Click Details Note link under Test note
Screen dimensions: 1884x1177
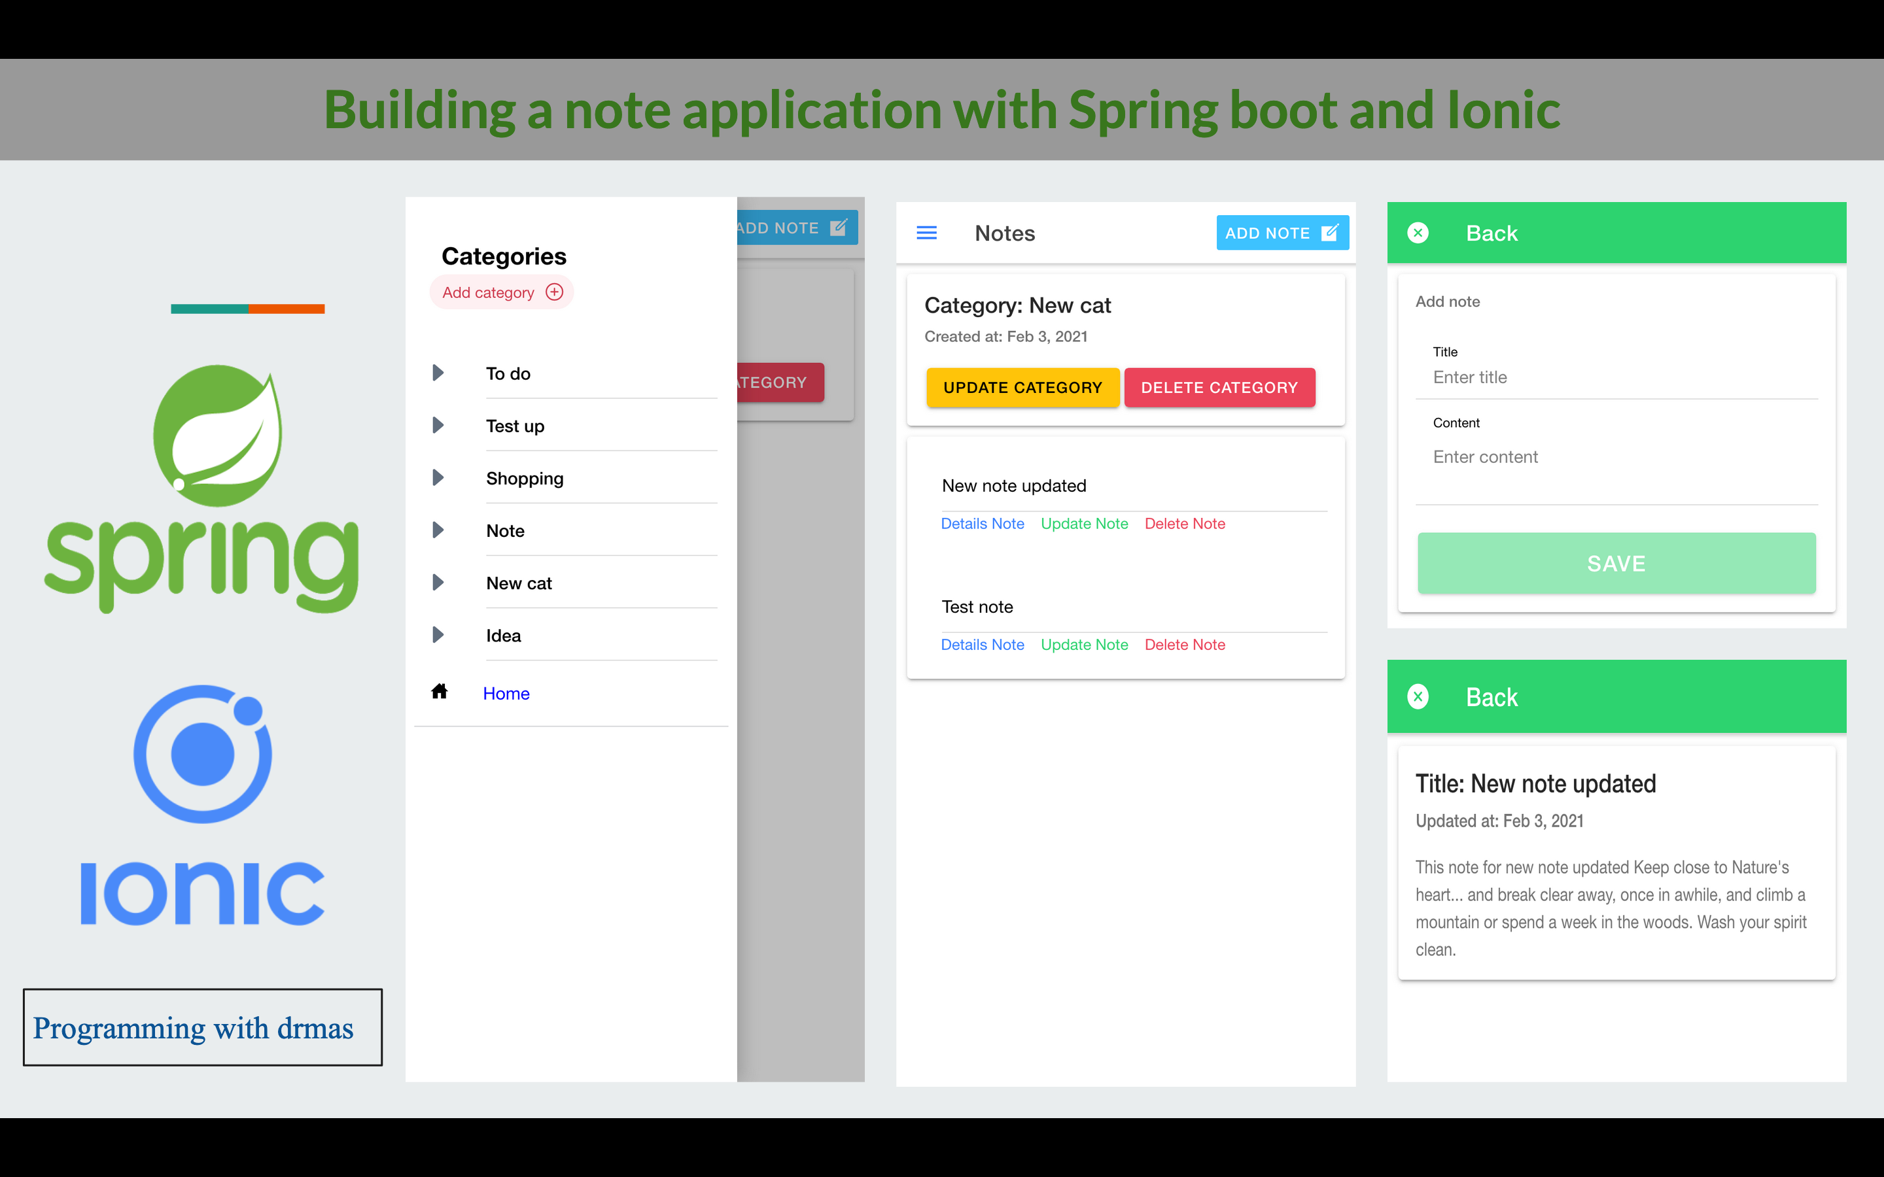tap(982, 645)
